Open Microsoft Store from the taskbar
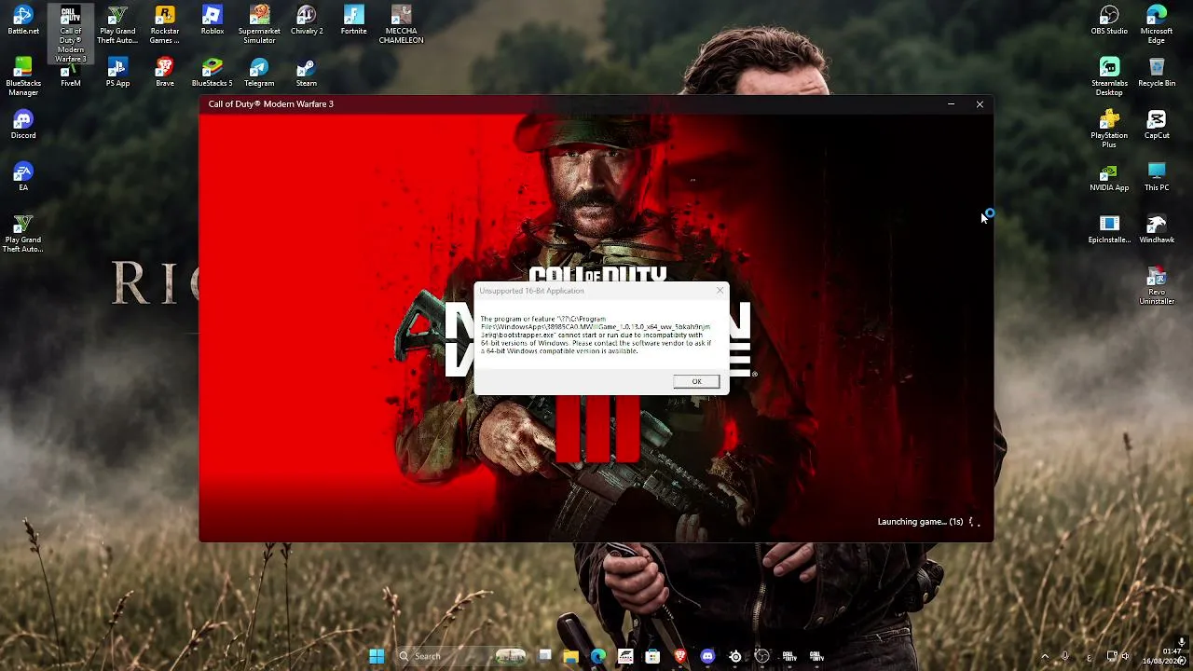This screenshot has height=671, width=1193. [x=652, y=656]
